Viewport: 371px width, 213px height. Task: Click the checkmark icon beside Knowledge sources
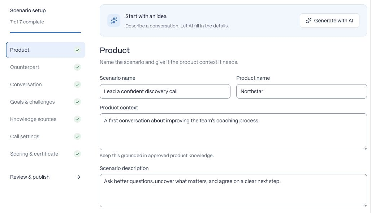(77, 119)
